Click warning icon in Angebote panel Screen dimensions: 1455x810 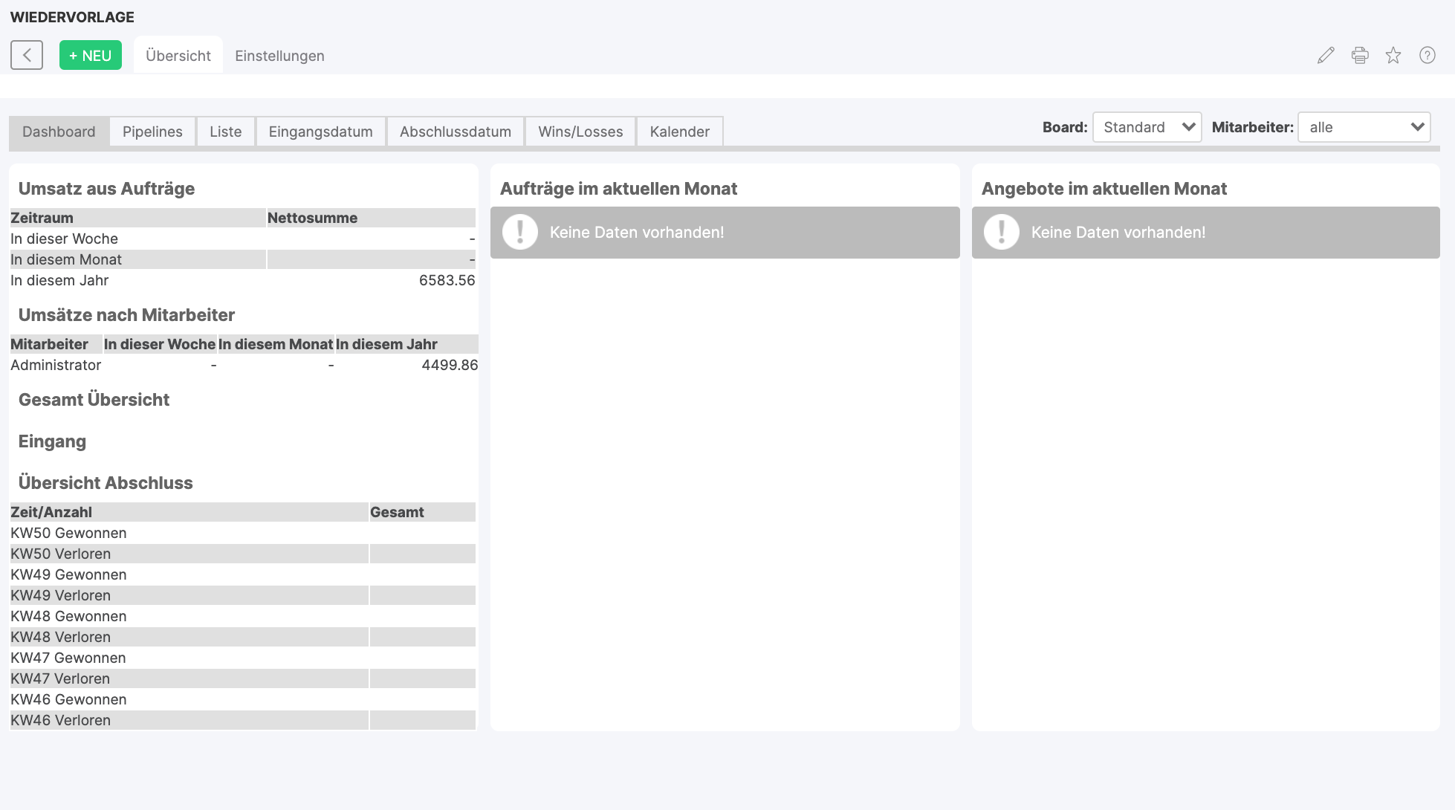pos(1002,232)
